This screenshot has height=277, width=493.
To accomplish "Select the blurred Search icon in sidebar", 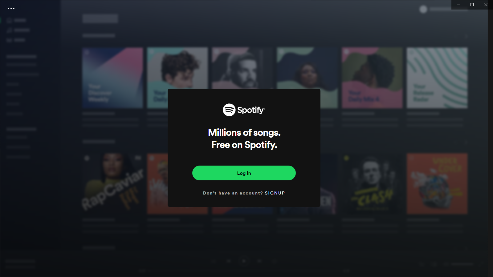I will 9,30.
